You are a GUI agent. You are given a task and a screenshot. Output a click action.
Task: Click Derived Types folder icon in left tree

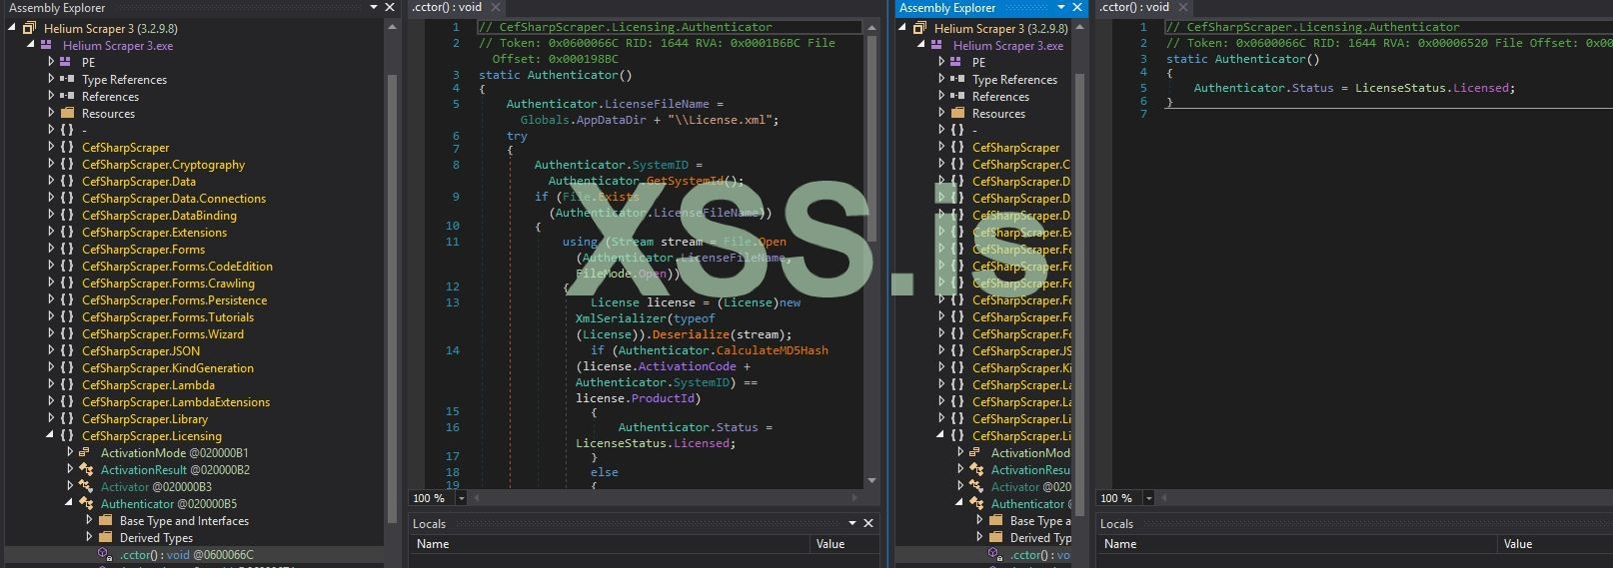pyautogui.click(x=105, y=537)
